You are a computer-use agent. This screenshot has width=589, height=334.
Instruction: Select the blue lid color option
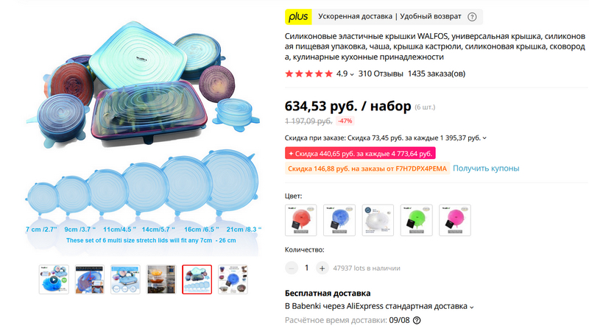coord(339,220)
